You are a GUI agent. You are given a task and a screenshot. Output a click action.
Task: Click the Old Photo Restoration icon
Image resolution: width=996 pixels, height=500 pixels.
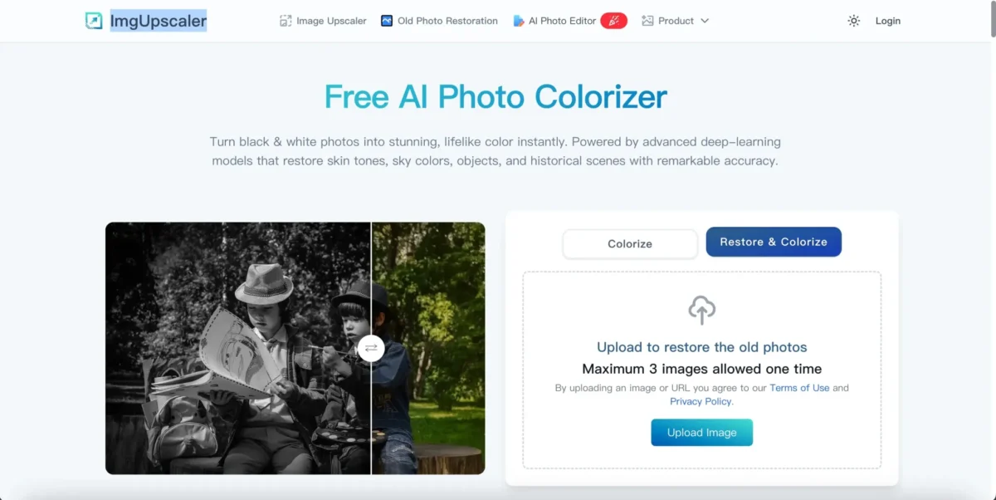tap(387, 21)
